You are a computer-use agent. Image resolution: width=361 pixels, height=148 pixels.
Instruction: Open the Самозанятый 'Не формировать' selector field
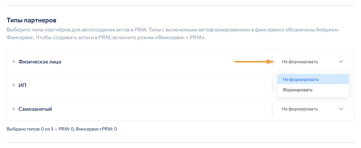300,109
